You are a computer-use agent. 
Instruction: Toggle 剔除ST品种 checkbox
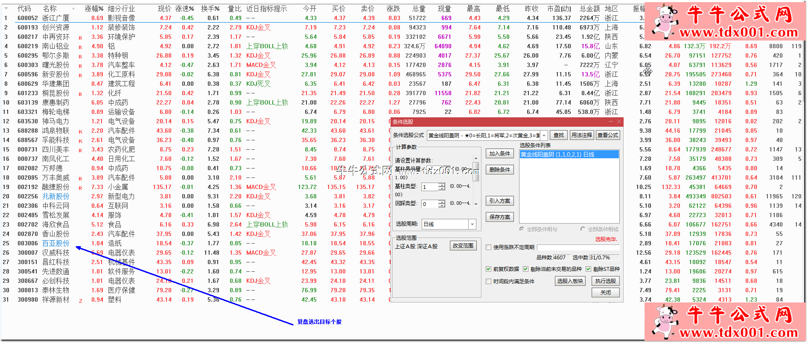pos(589,269)
